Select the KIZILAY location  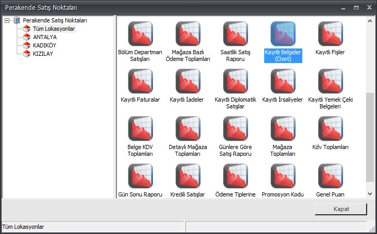coord(43,54)
